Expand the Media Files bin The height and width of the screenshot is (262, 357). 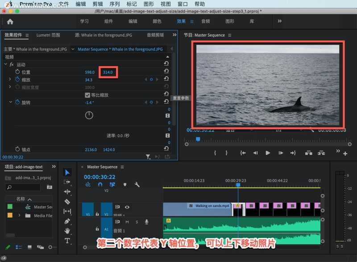tap(19, 216)
